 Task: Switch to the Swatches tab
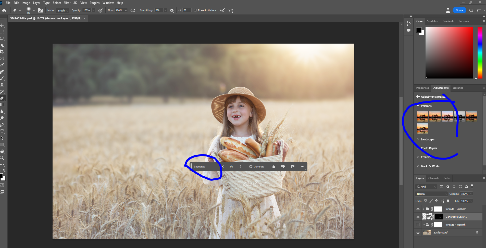[432, 21]
